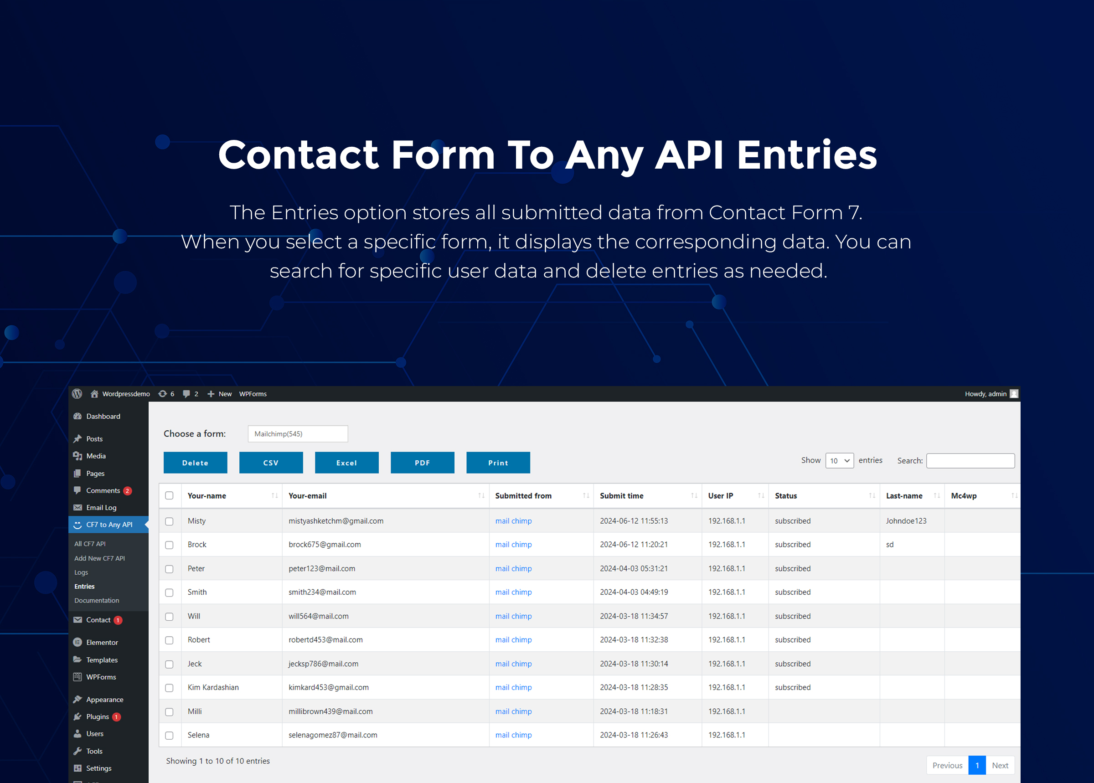Screen dimensions: 1094x783
Task: Click the mail chimp link for Peter
Action: (x=515, y=568)
